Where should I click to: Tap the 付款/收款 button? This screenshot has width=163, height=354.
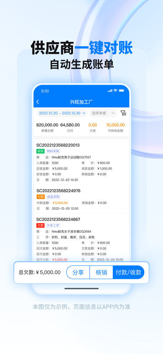tap(128, 272)
